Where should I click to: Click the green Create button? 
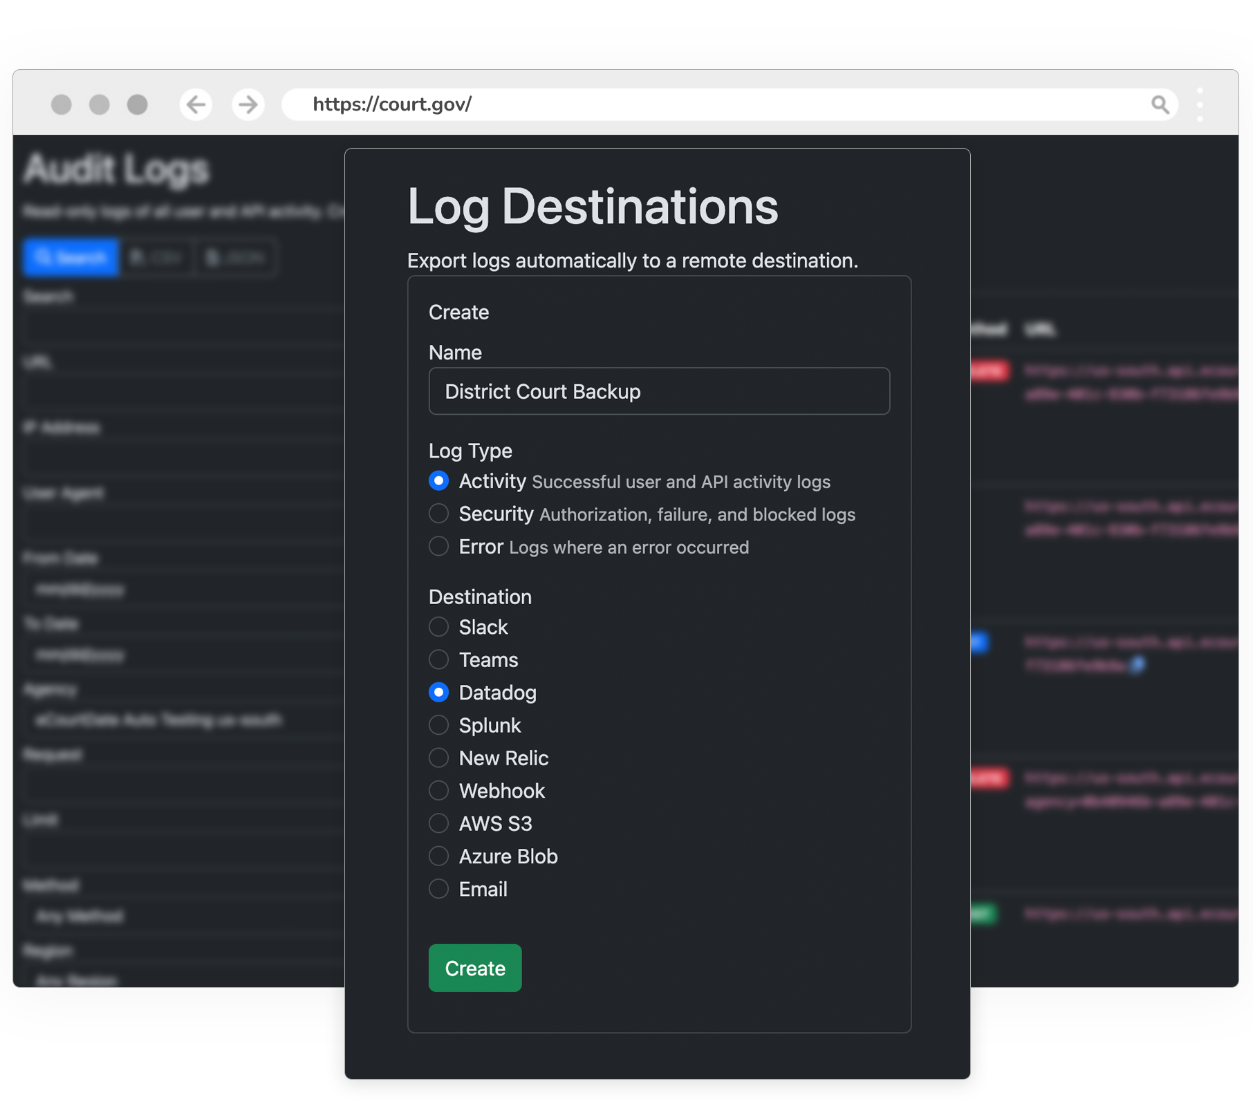point(475,968)
